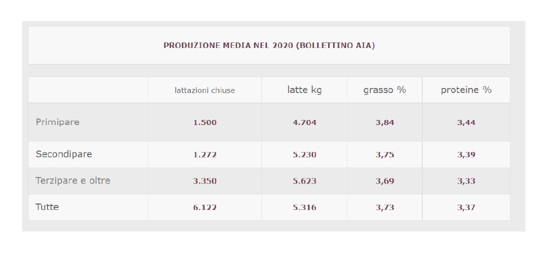Select the 'lattazioni chiuse' column header
This screenshot has height=254, width=547.
click(x=205, y=90)
